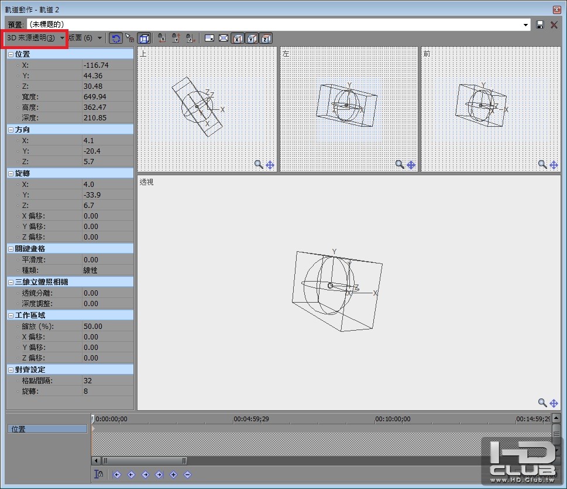The height and width of the screenshot is (489, 567).
Task: Open the 預置 preset dropdown arrow
Action: pos(525,25)
